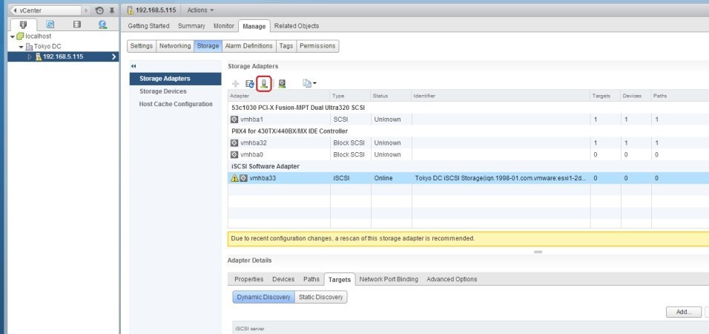Select the vmhba32 adapter row

tap(469, 143)
